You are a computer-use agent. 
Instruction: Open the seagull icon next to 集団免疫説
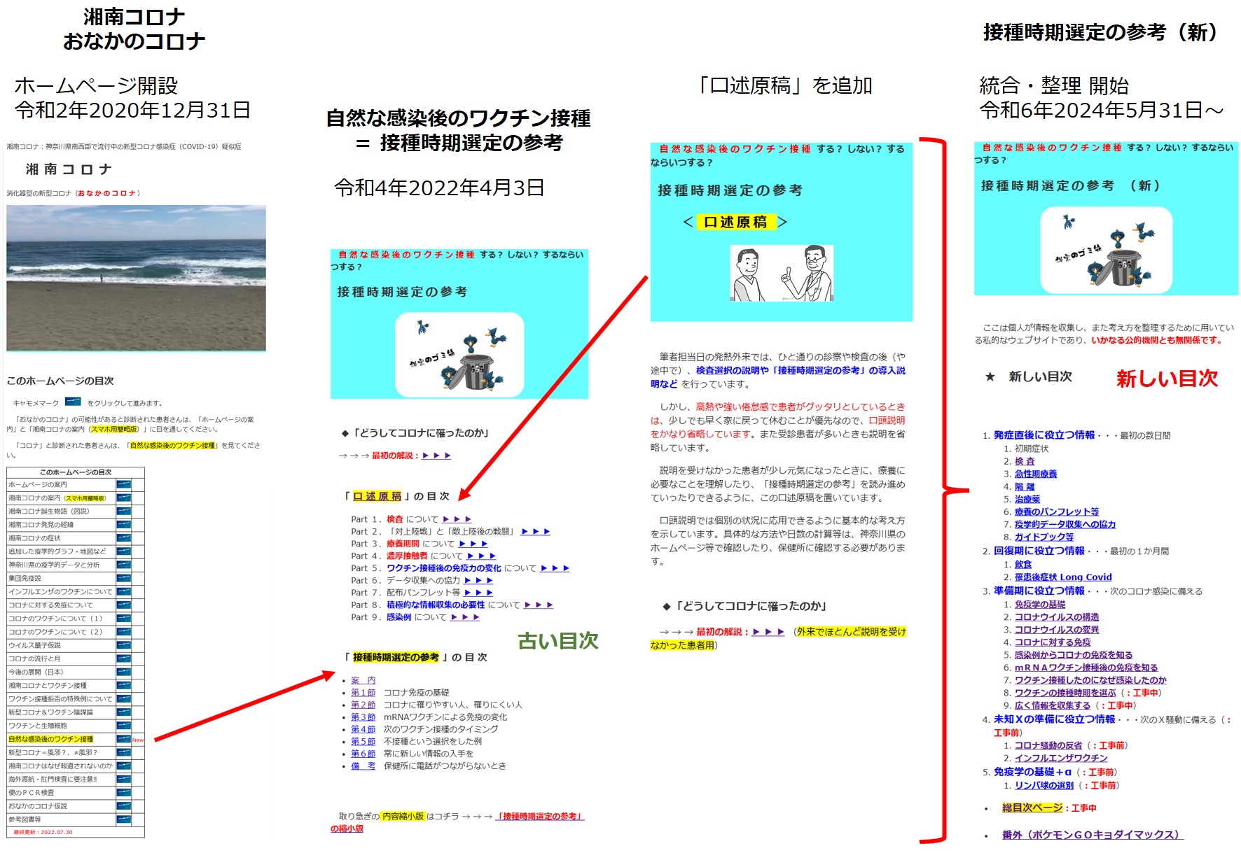point(123,578)
